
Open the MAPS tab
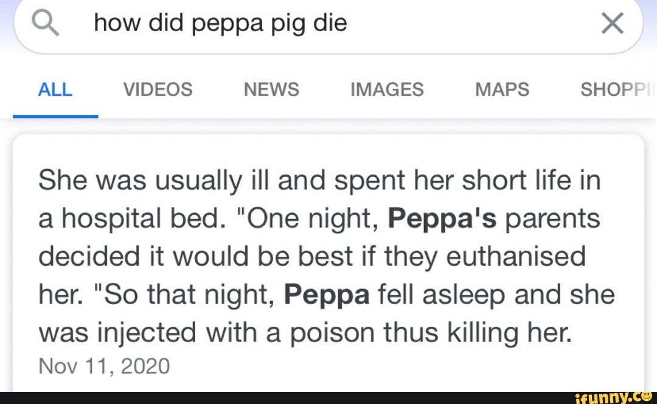pyautogui.click(x=501, y=89)
